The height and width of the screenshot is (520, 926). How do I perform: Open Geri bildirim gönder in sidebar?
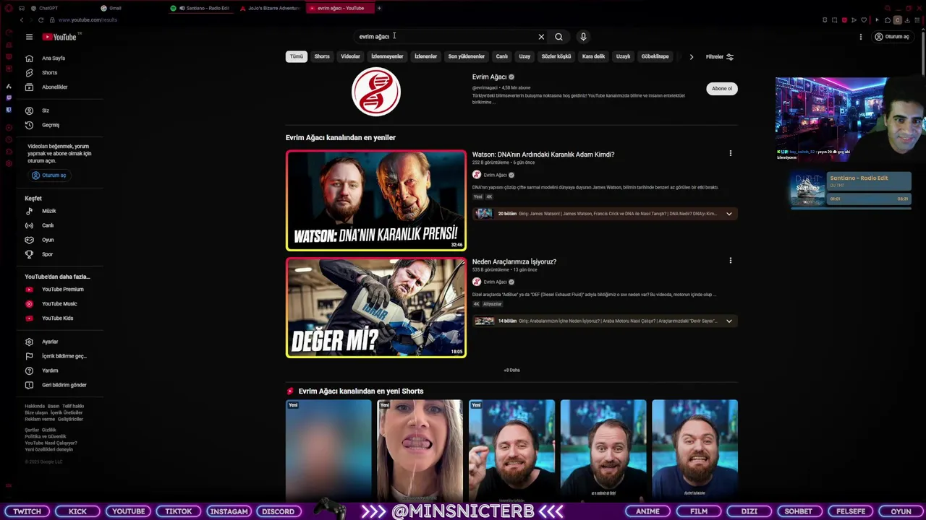coord(64,385)
